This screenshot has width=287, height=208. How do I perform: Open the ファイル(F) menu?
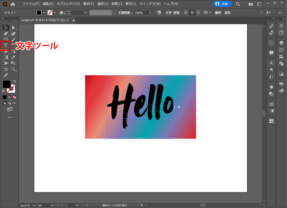pos(31,4)
